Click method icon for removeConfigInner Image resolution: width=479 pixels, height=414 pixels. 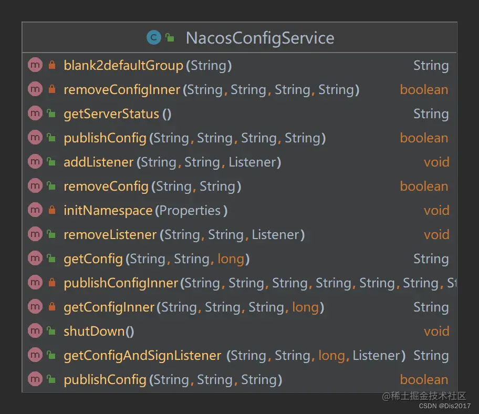(x=35, y=89)
